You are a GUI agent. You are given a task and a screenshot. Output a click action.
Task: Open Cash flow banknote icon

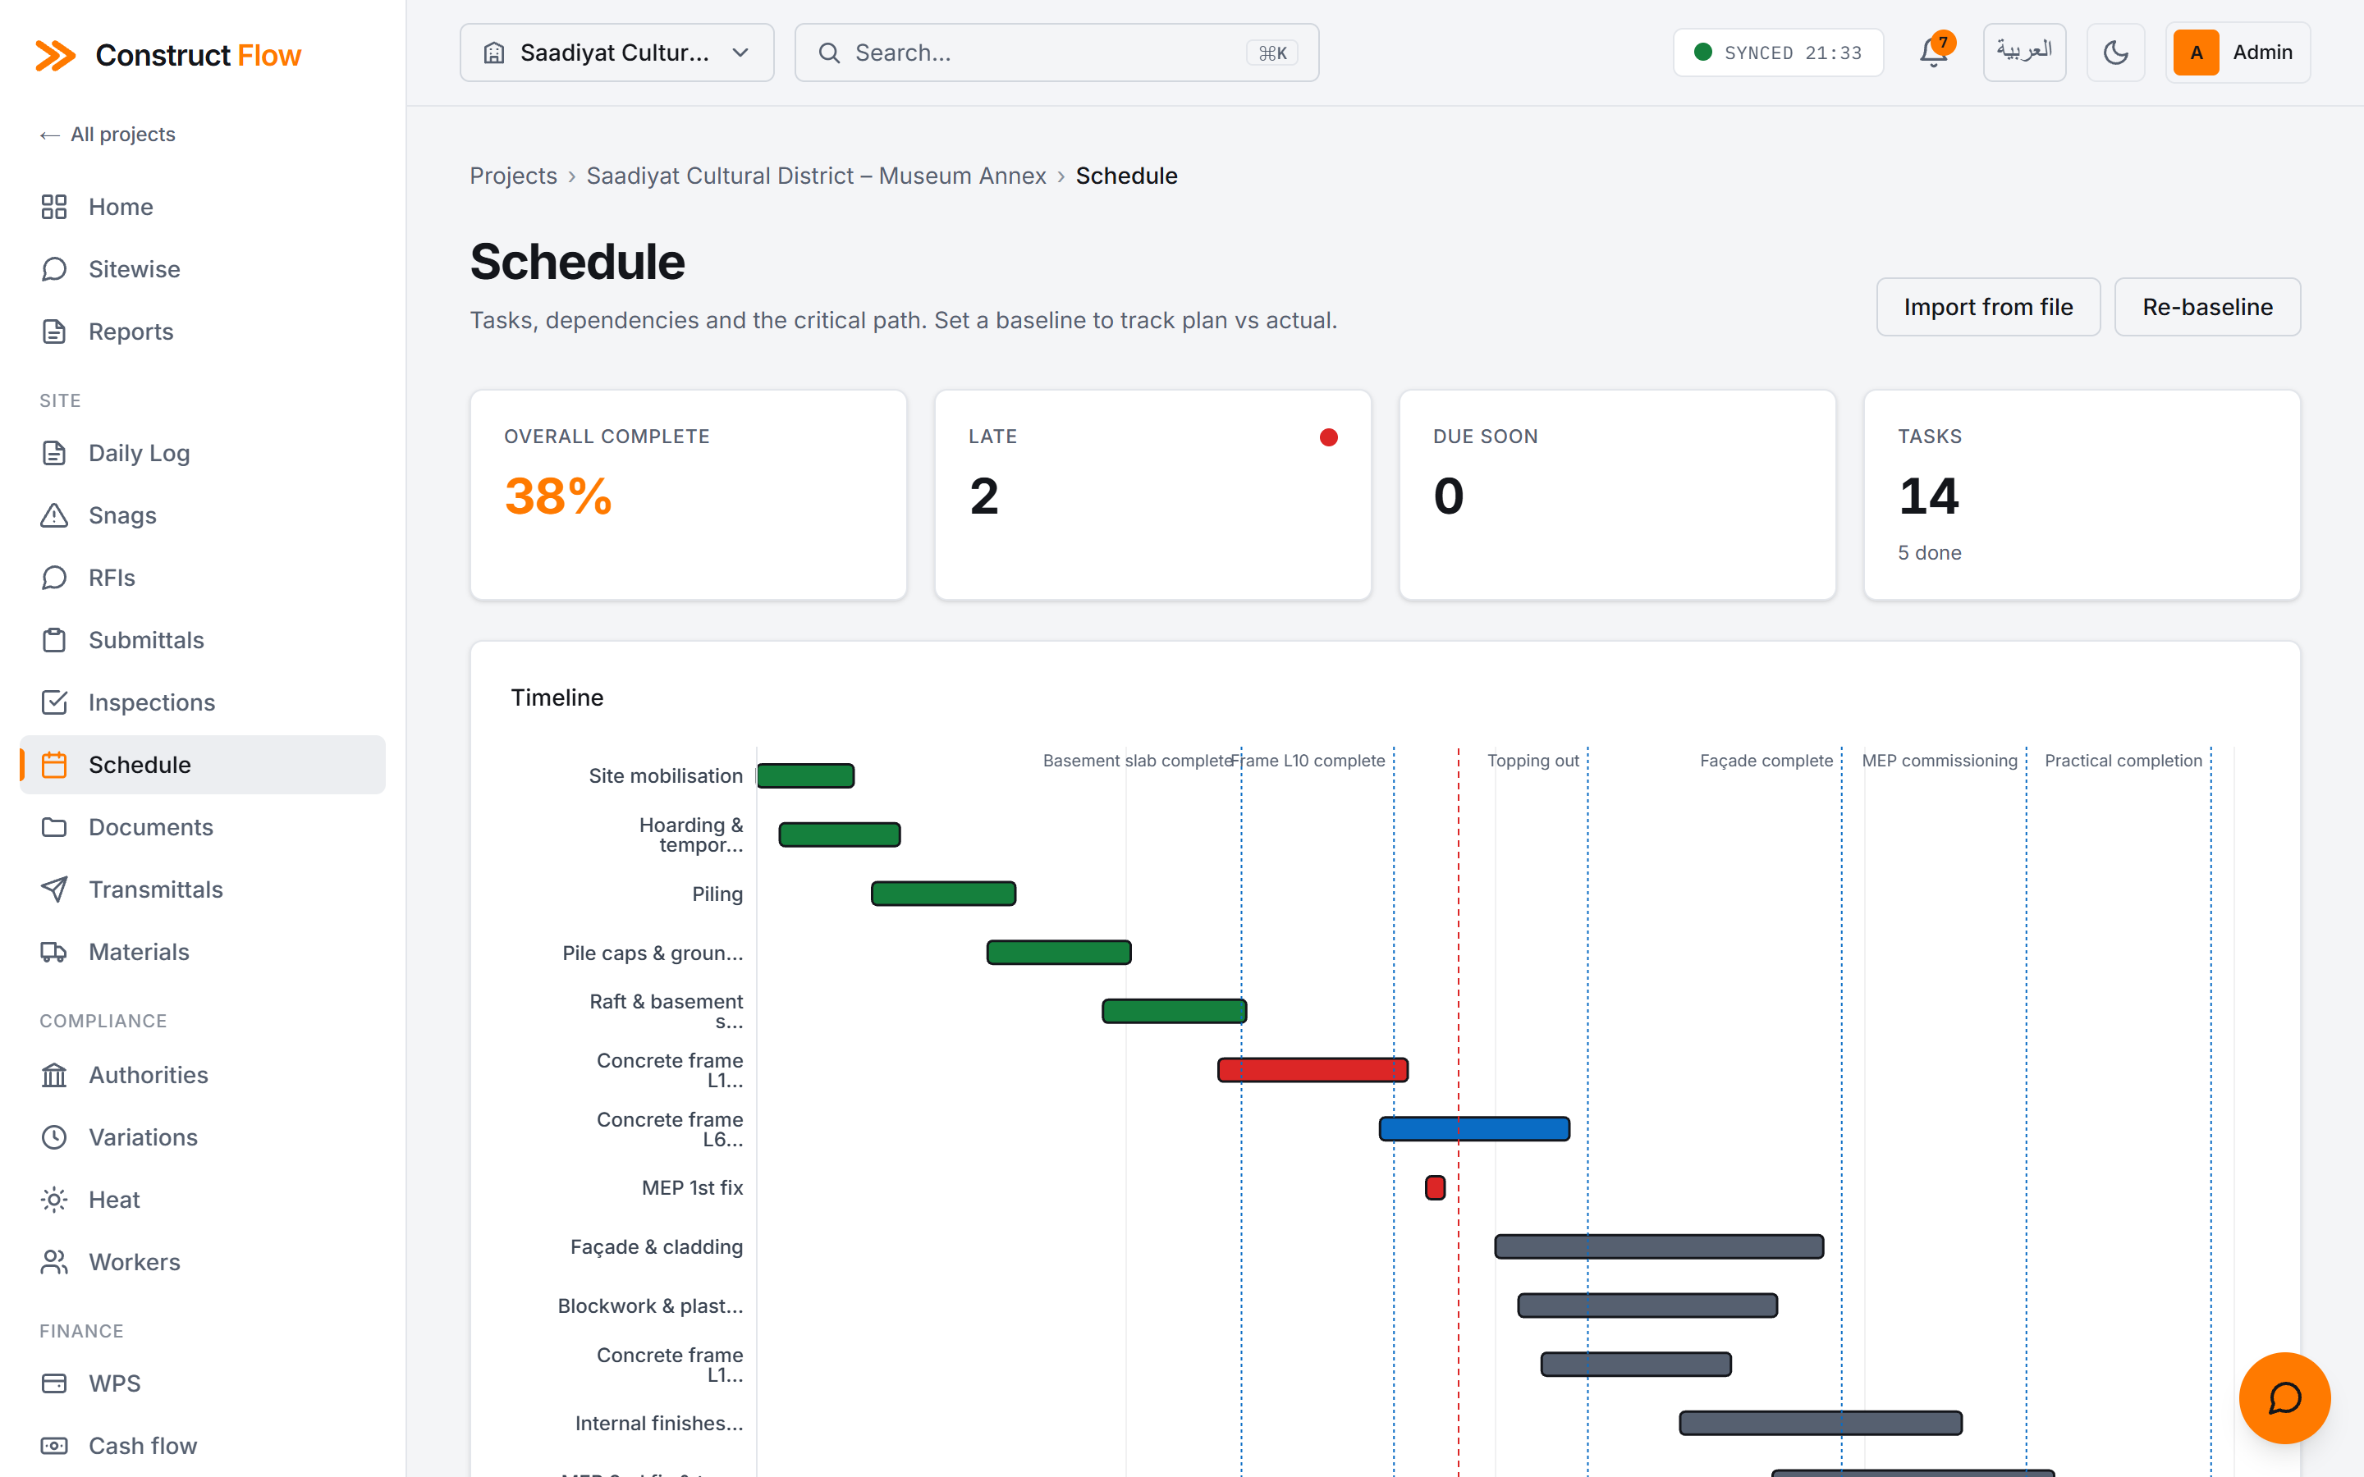click(x=53, y=1447)
